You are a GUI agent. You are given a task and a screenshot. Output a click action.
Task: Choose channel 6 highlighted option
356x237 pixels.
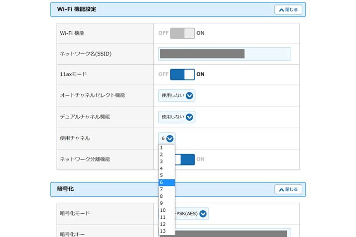pyautogui.click(x=166, y=182)
